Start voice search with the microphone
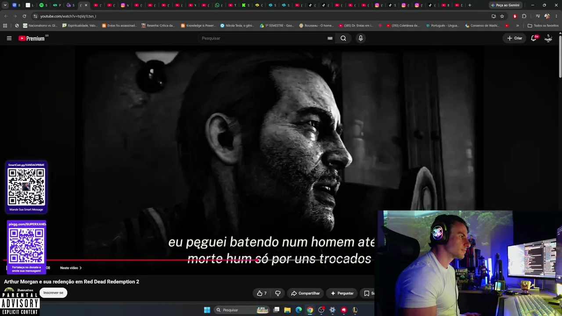 [360, 38]
